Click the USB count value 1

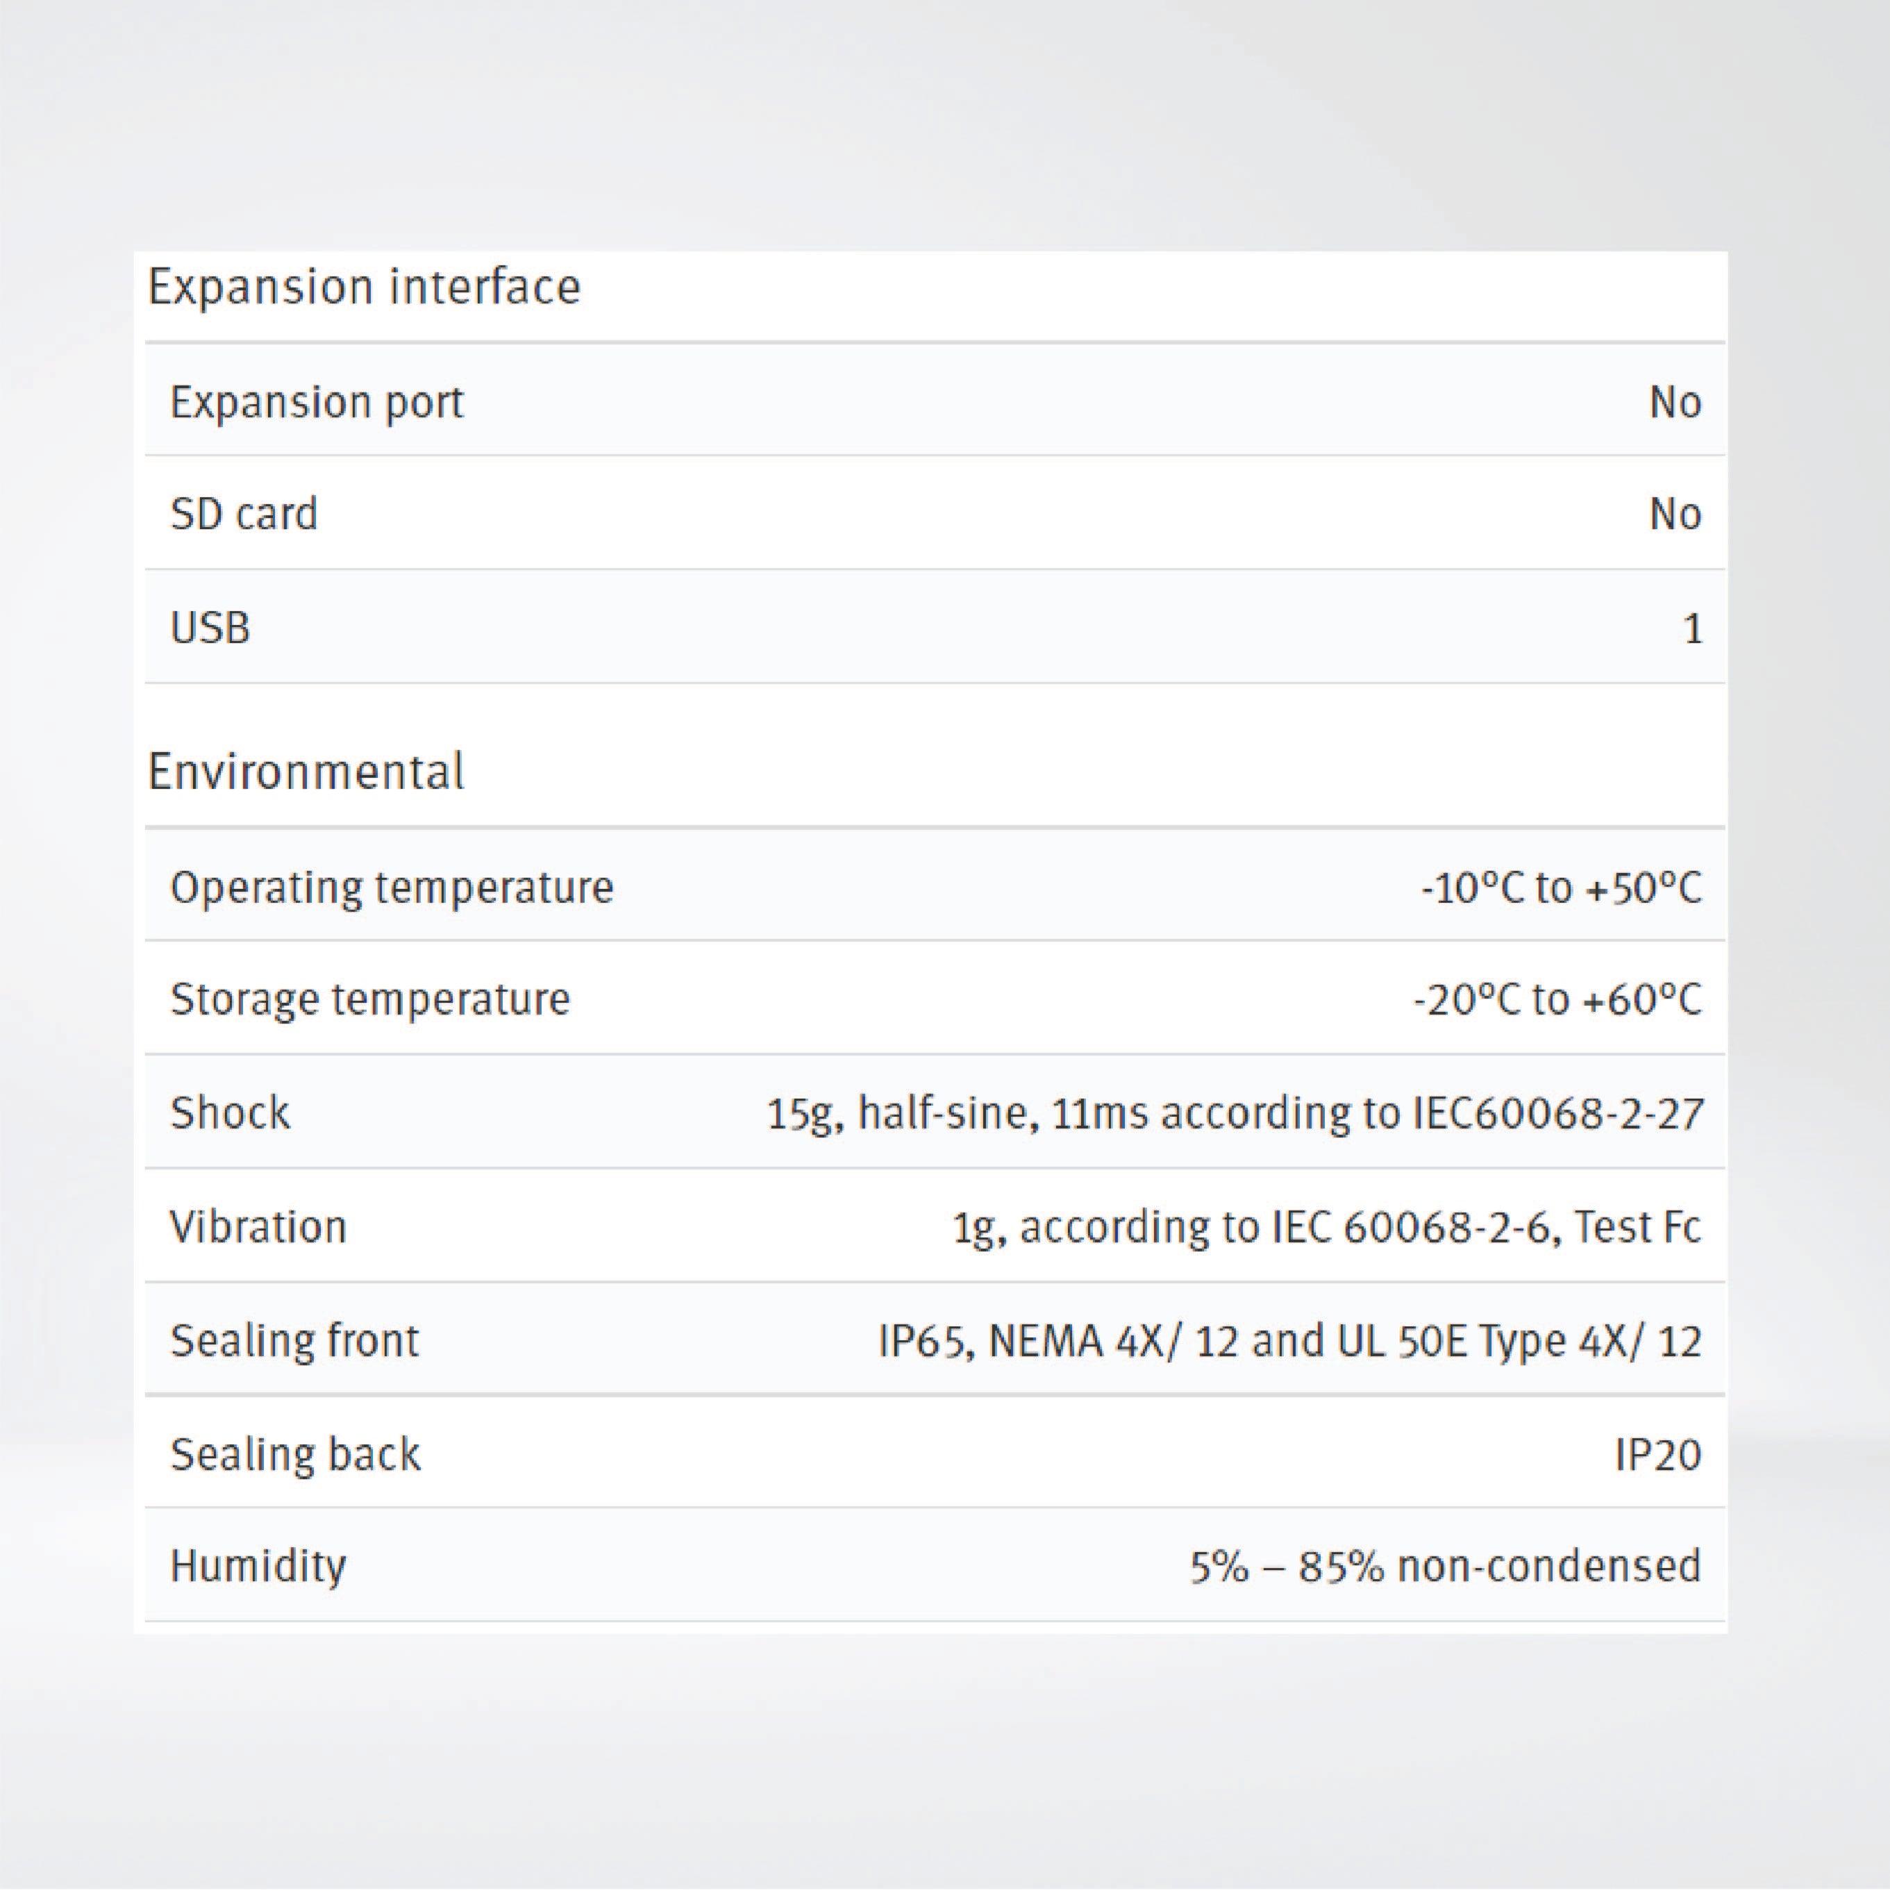click(x=1691, y=628)
